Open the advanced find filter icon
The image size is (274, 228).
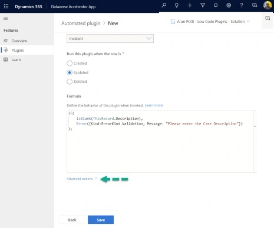click(x=203, y=5)
